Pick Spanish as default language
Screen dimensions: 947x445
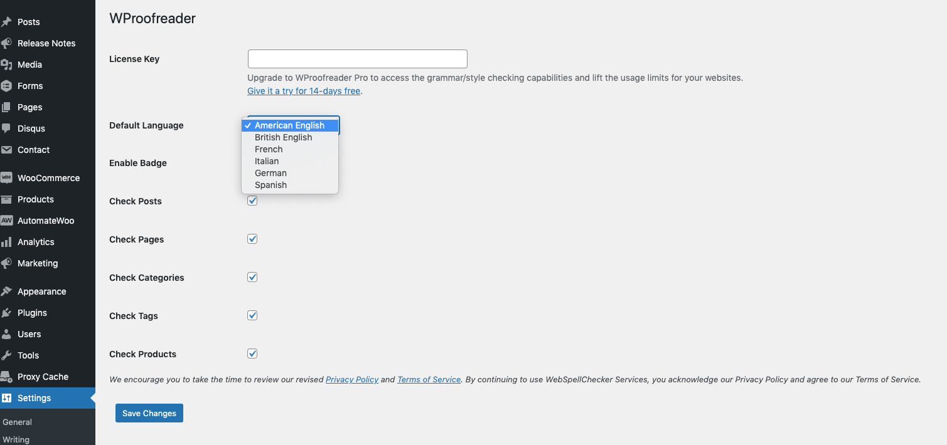coord(290,185)
